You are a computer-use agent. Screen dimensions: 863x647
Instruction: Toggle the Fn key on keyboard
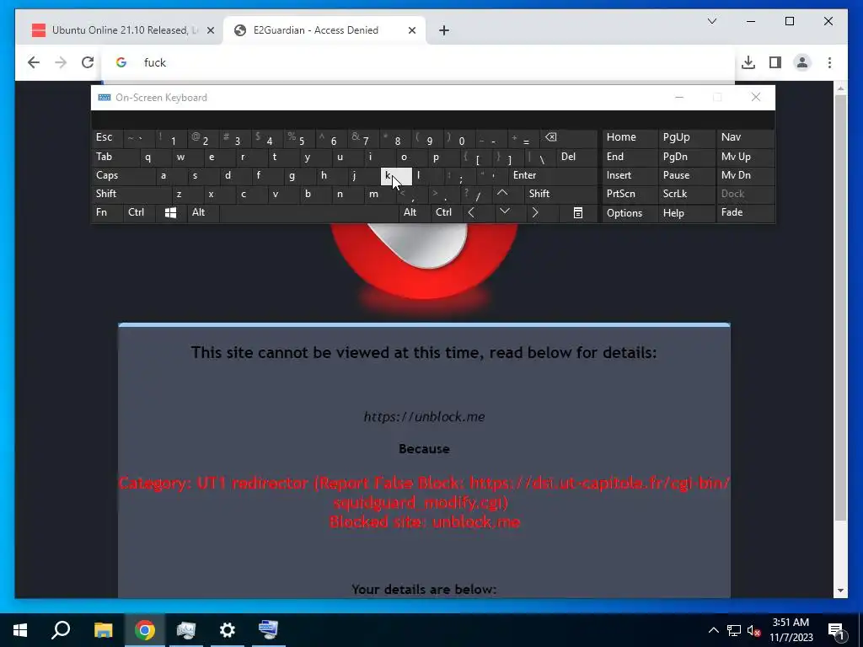[107, 212]
